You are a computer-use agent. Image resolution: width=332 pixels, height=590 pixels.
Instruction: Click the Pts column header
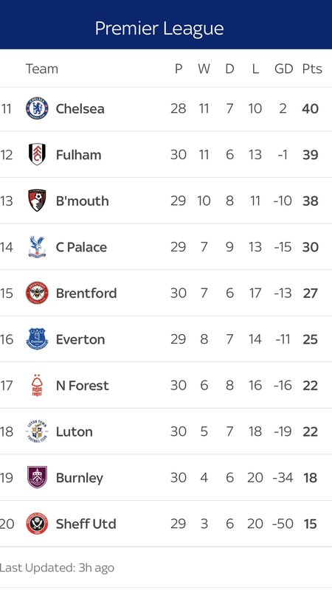point(312,69)
